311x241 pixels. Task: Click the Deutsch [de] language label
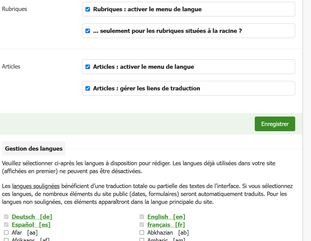(x=32, y=217)
